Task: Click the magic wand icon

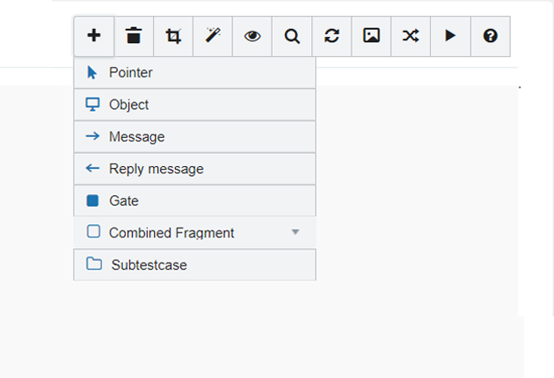Action: tap(213, 36)
